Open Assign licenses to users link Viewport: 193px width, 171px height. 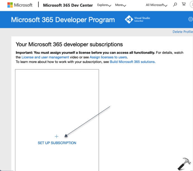coord(108,57)
